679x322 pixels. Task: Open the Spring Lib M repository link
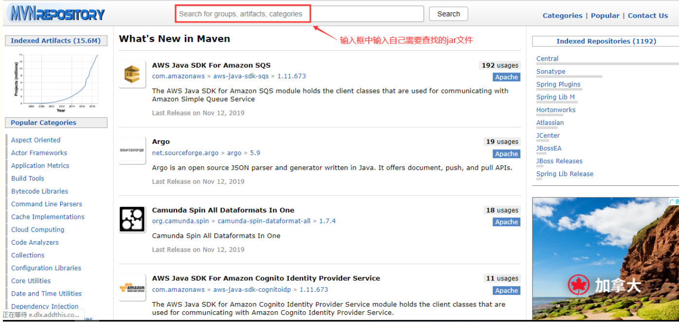click(x=555, y=97)
